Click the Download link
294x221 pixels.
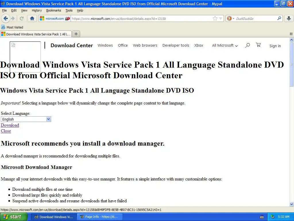coord(10,125)
